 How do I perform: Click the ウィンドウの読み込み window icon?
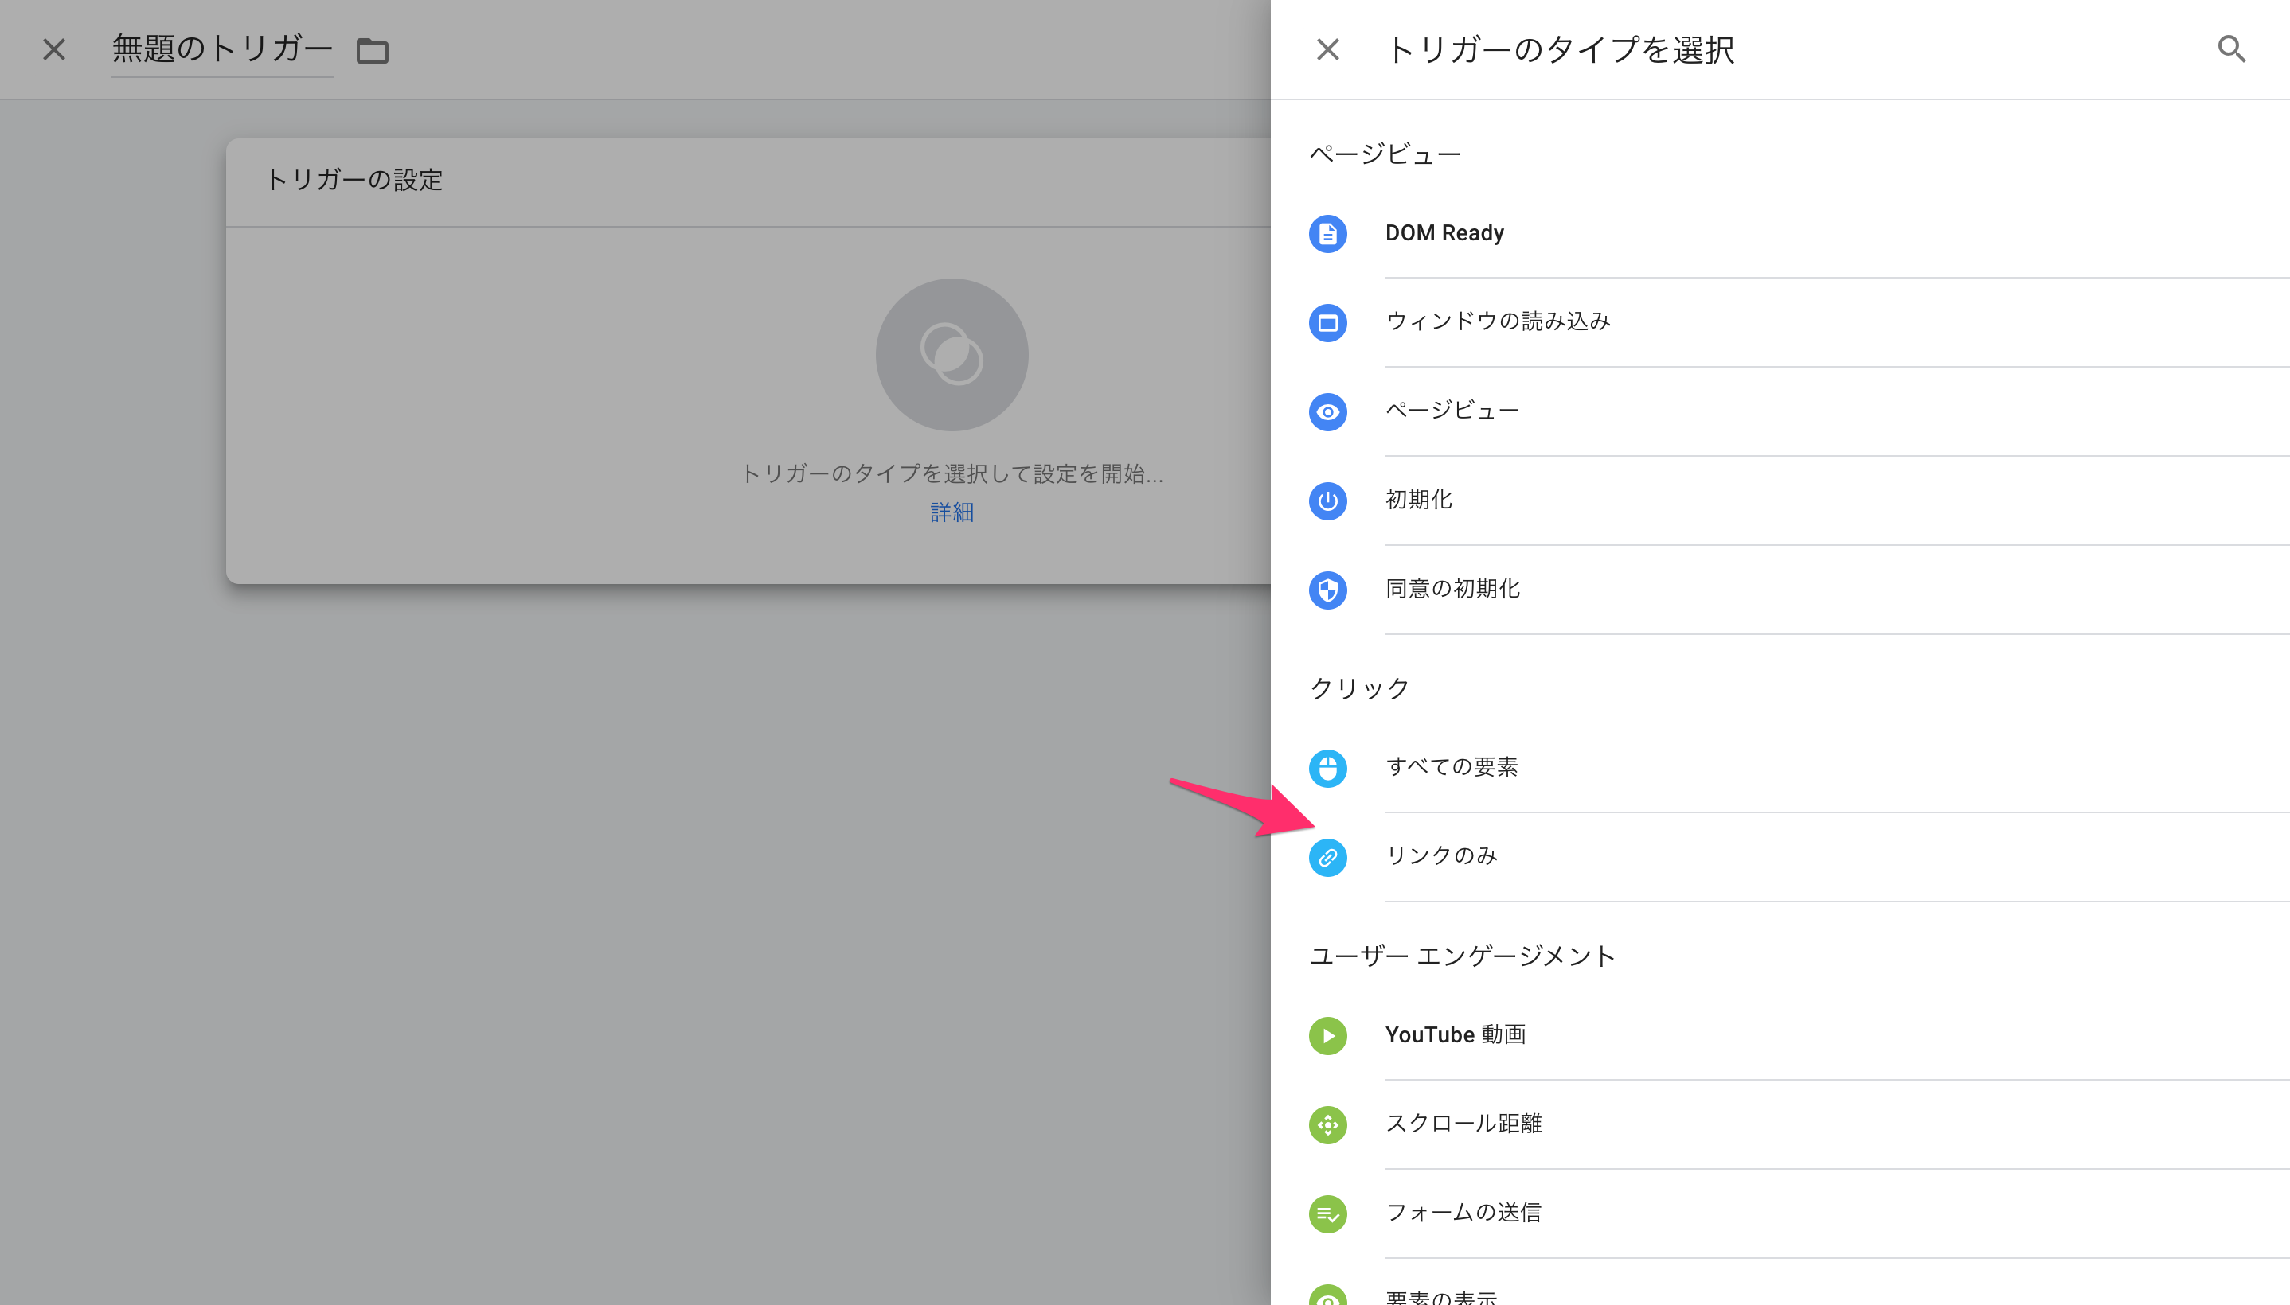tap(1327, 322)
